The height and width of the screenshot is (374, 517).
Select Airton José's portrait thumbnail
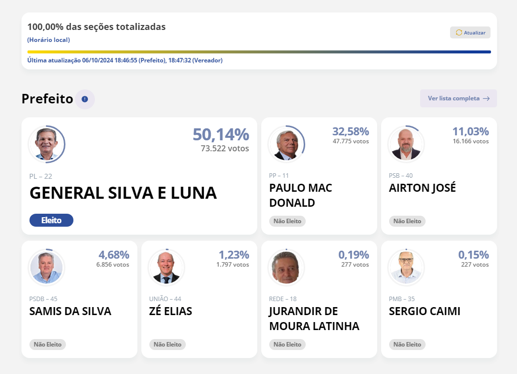pos(406,144)
